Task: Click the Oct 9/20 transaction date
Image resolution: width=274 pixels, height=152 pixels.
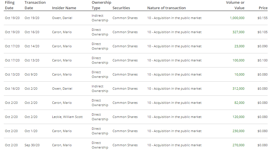Action: [31, 74]
